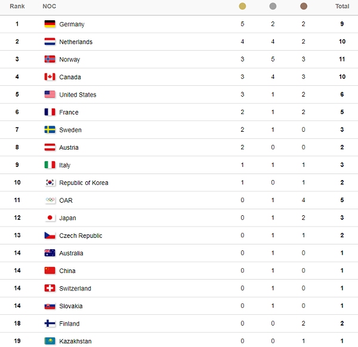Click the Switzerland flag icon
Screen dimensions: 358x347
50,288
